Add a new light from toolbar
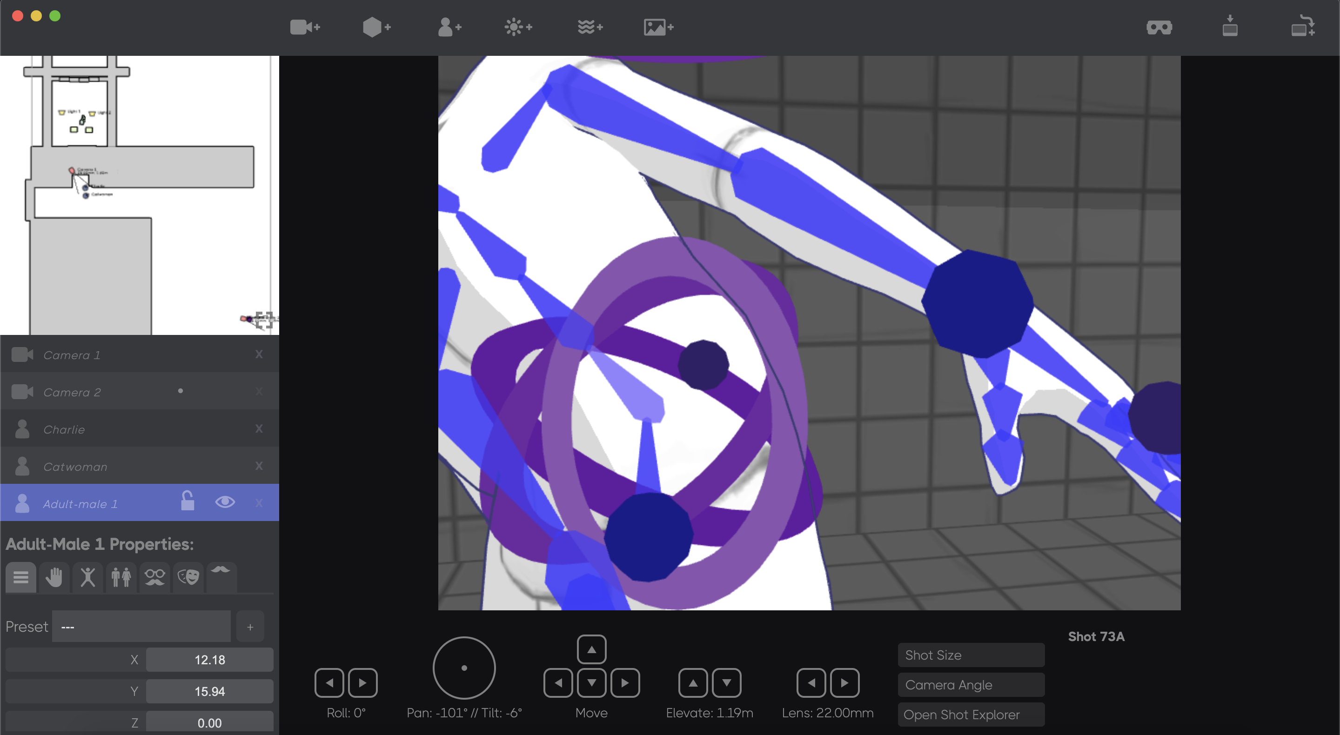Viewport: 1340px width, 735px height. click(x=518, y=27)
